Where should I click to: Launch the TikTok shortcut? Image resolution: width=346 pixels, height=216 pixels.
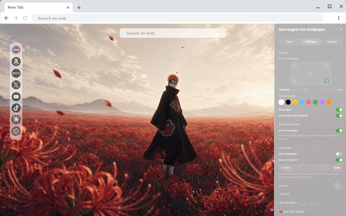[x=16, y=108]
